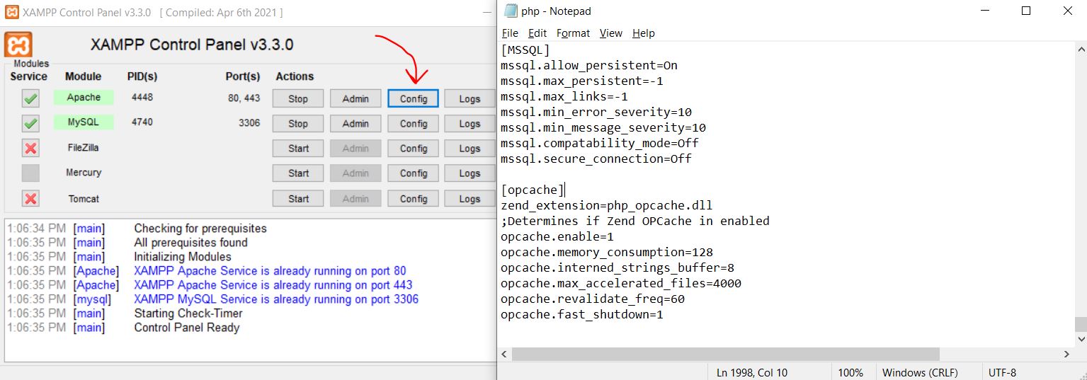View Apache Logs
1087x380 pixels.
point(469,99)
